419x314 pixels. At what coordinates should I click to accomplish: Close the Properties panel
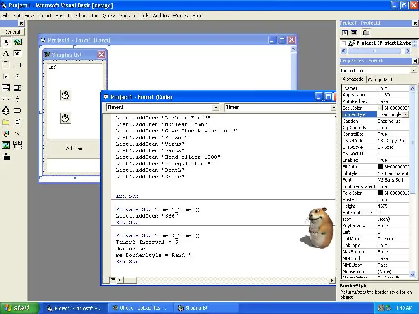415,61
